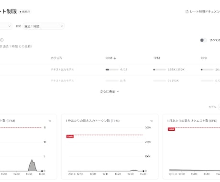Click the 0 / 5 RPM value

pos(123,81)
